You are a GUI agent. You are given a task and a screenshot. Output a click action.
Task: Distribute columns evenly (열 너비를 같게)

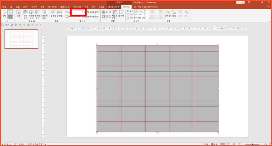coord(91,16)
